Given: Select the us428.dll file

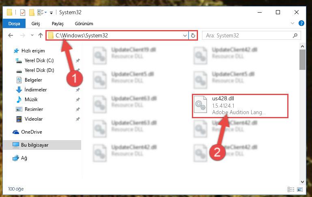Looking at the screenshot, I should tap(240, 106).
